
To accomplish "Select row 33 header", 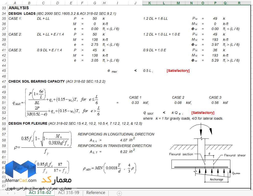I will coord(4,8).
